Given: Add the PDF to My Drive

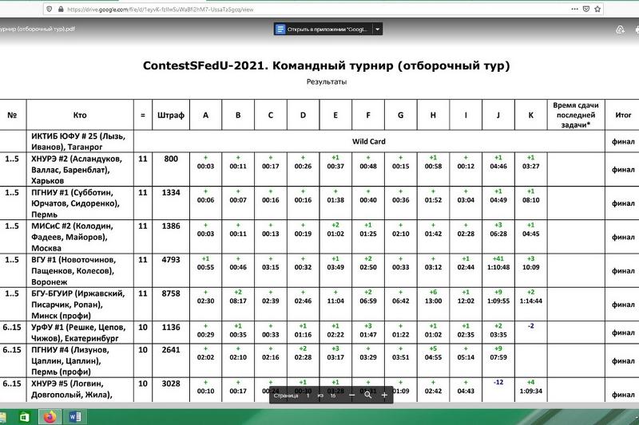Looking at the screenshot, I should point(620,30).
